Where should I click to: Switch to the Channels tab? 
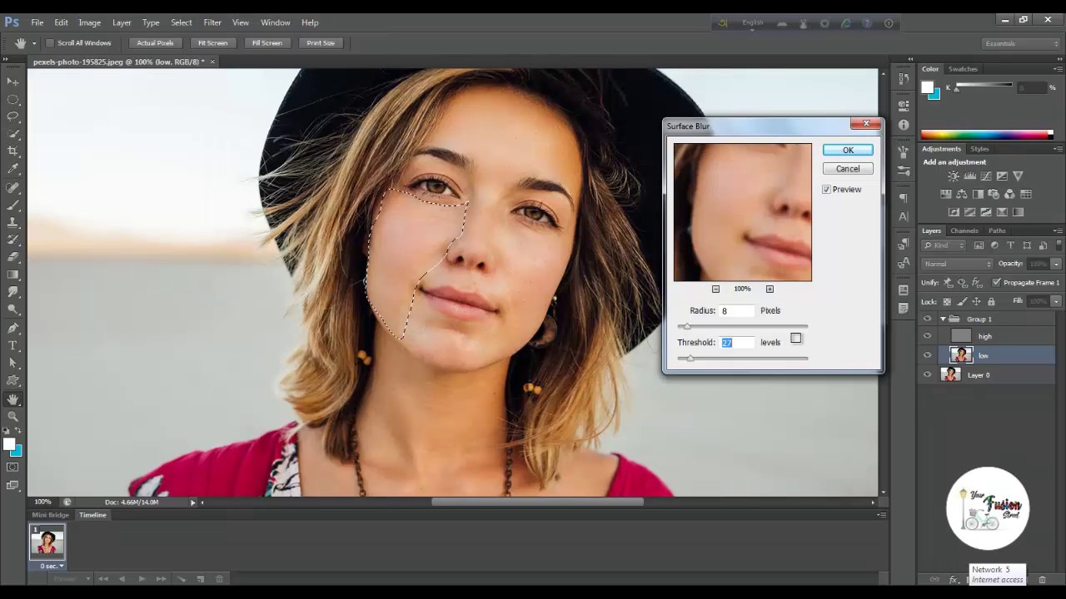pyautogui.click(x=964, y=230)
